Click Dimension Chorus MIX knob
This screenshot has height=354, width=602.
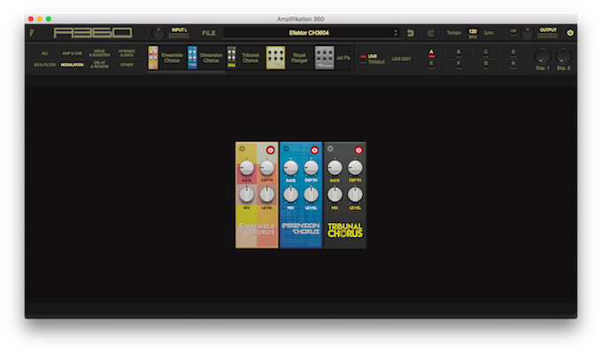290,195
